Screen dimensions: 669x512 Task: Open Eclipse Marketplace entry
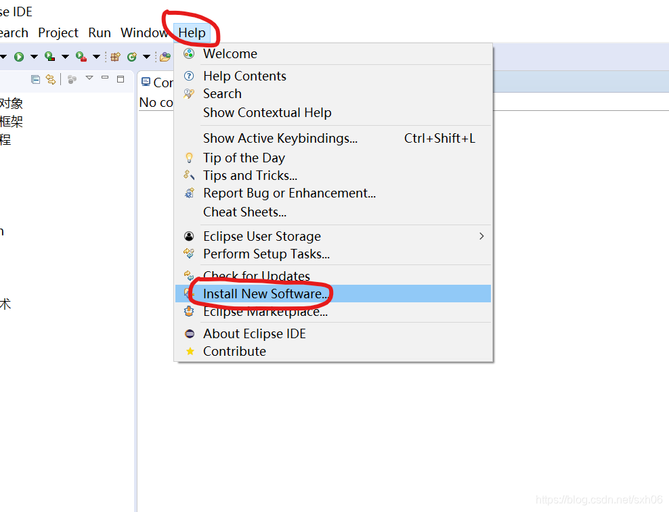pyautogui.click(x=333, y=312)
